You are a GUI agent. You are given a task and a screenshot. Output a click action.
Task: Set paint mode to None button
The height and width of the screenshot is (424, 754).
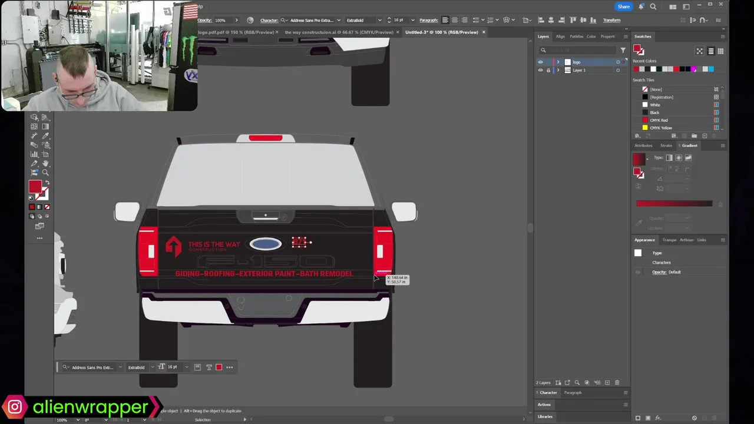47,207
